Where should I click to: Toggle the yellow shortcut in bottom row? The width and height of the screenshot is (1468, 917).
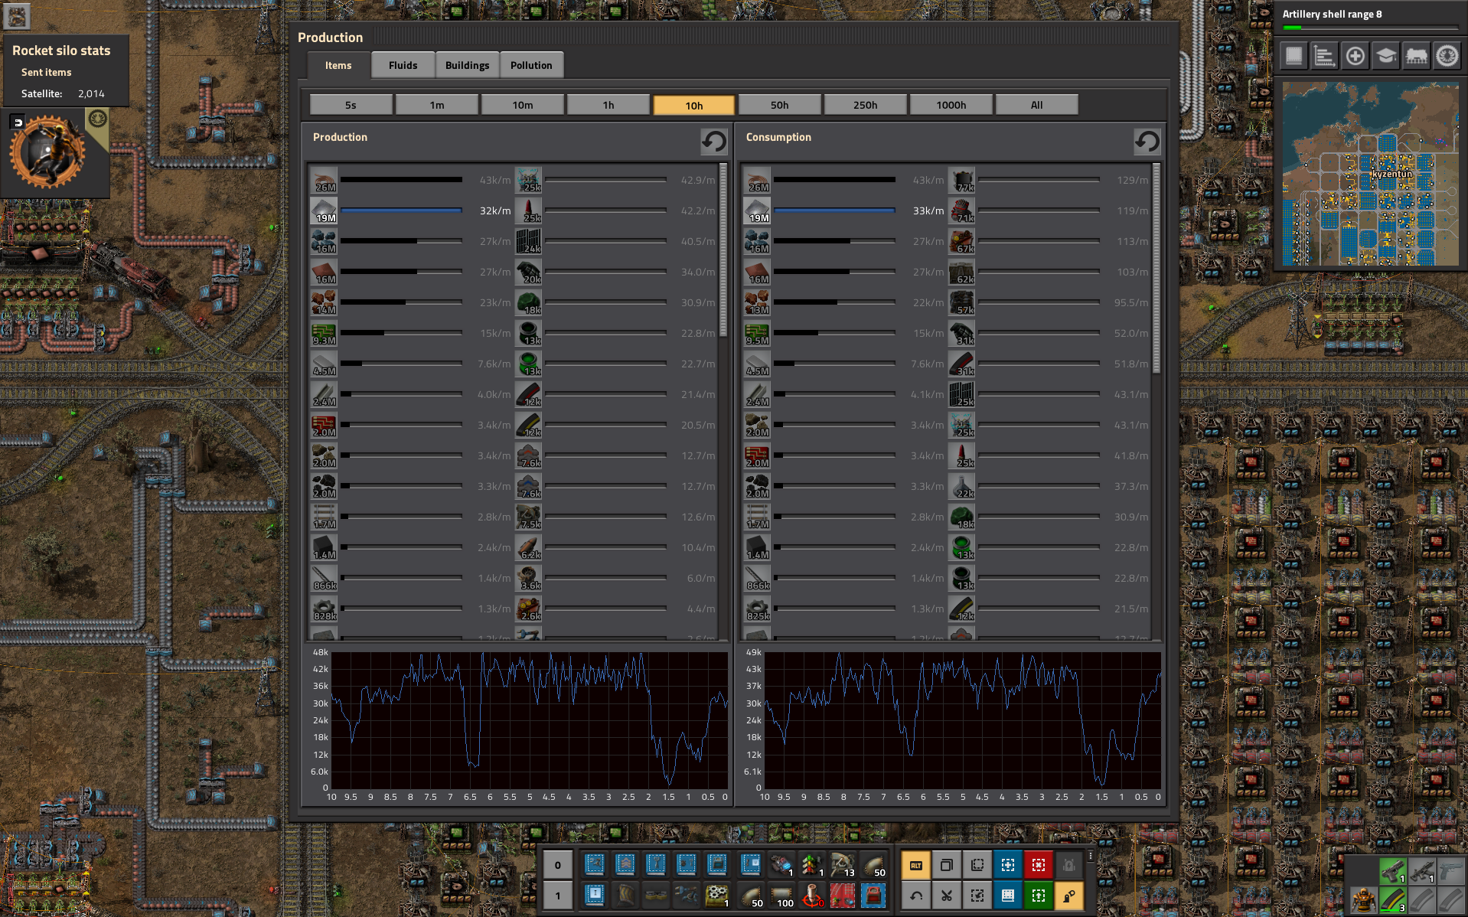coord(1068,895)
